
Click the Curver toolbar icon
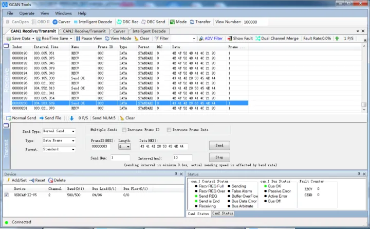pyautogui.click(x=55, y=22)
